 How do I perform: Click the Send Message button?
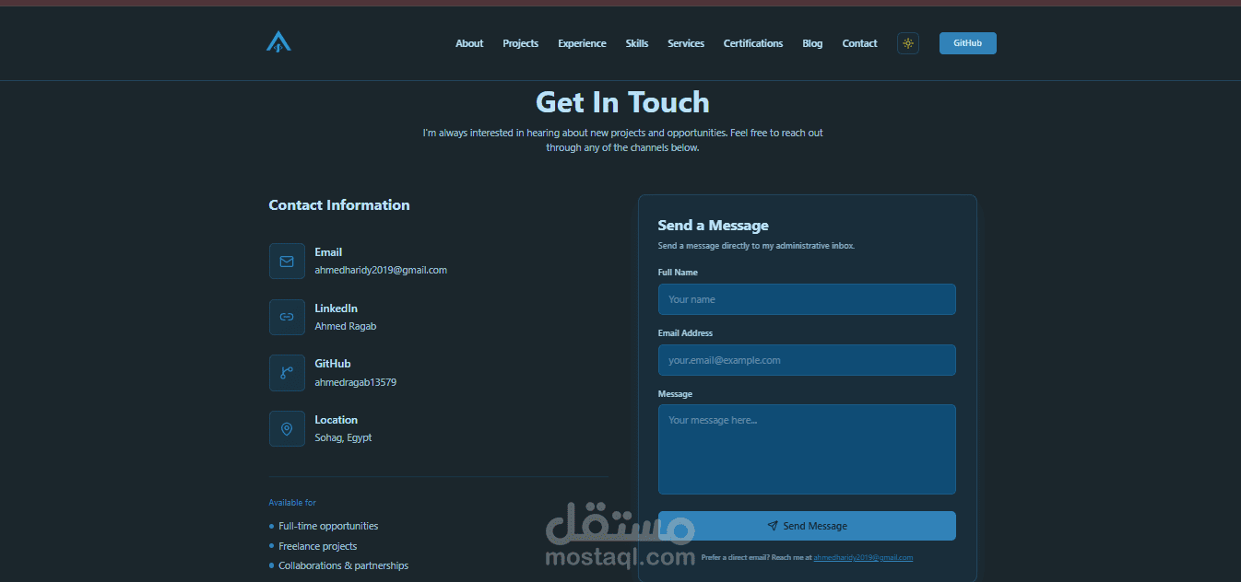point(807,526)
